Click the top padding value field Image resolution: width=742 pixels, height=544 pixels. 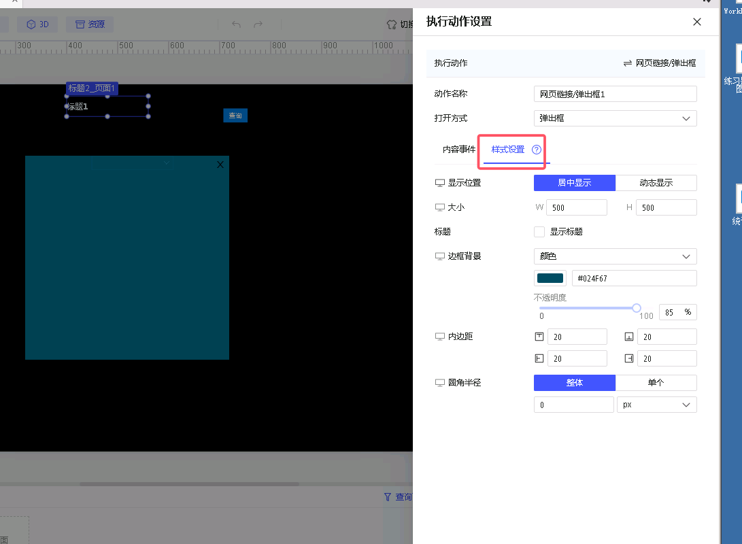(x=577, y=337)
